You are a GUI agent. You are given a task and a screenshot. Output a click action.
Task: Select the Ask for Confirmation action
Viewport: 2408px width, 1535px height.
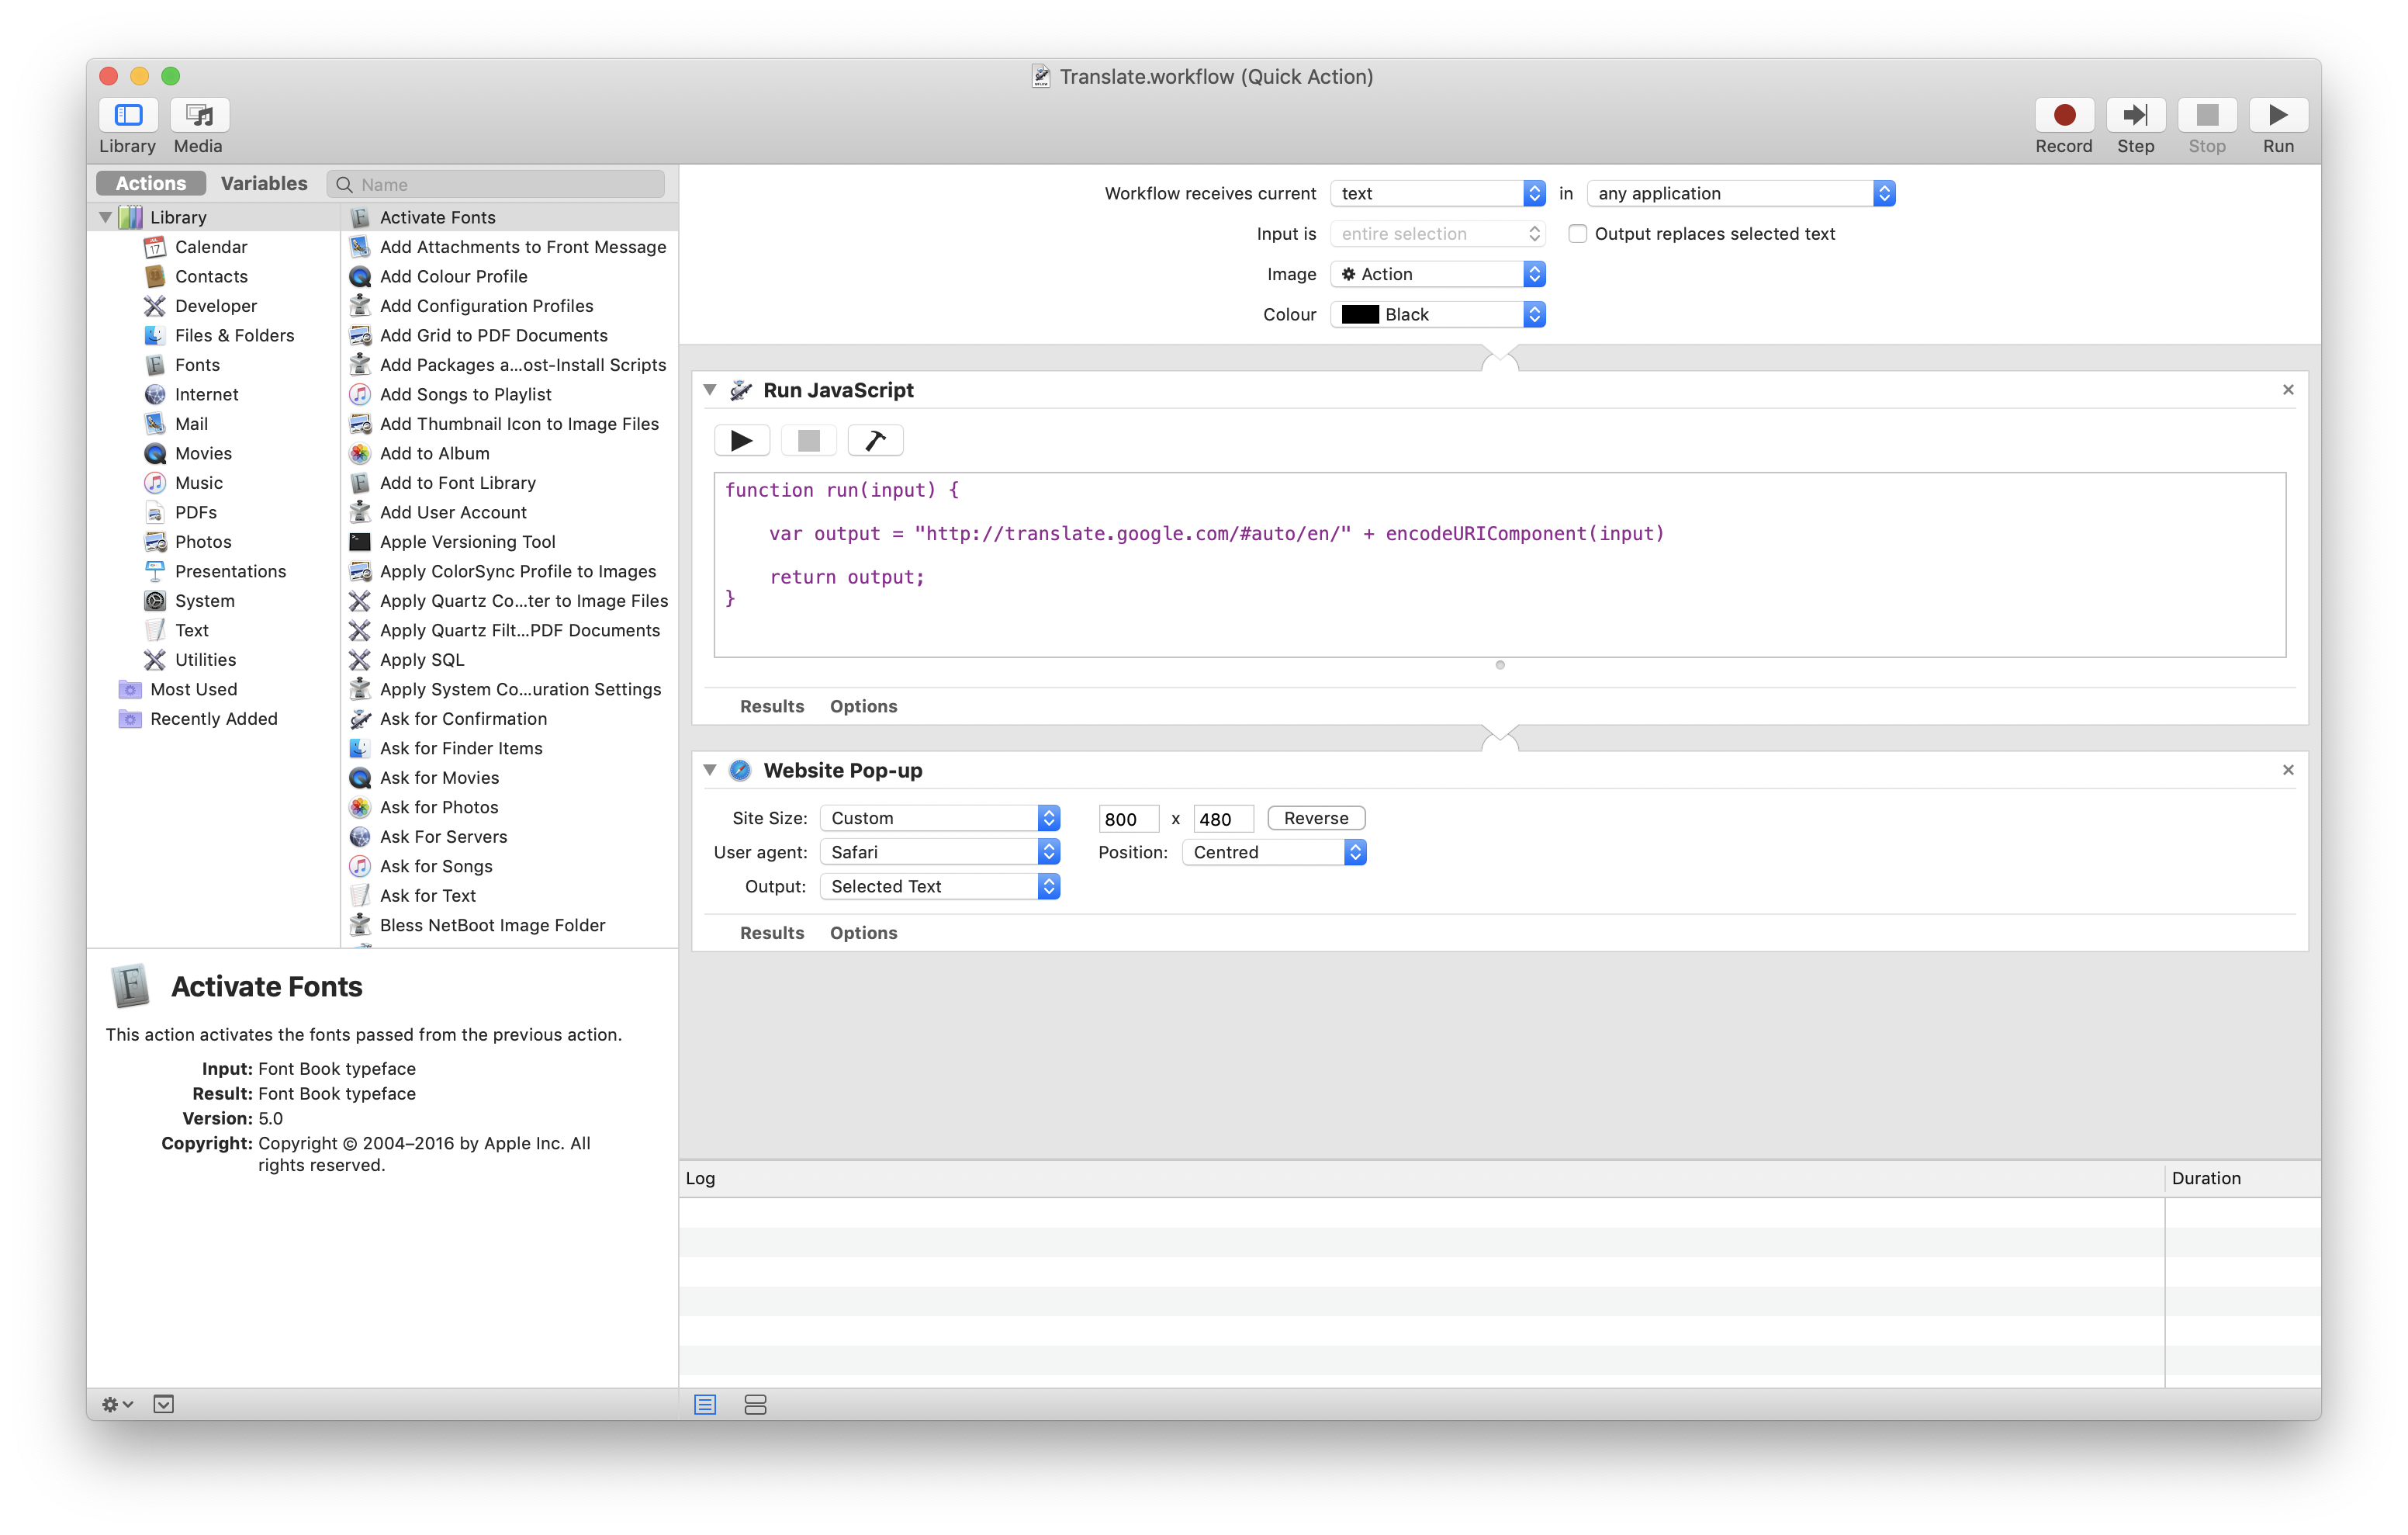tap(463, 719)
